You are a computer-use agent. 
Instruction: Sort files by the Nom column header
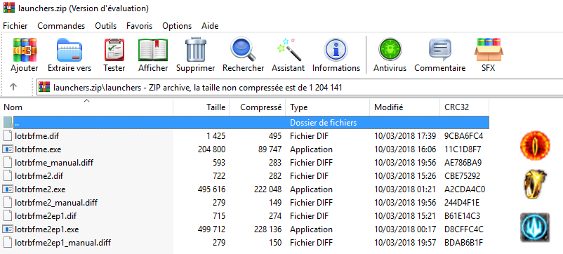coord(88,107)
